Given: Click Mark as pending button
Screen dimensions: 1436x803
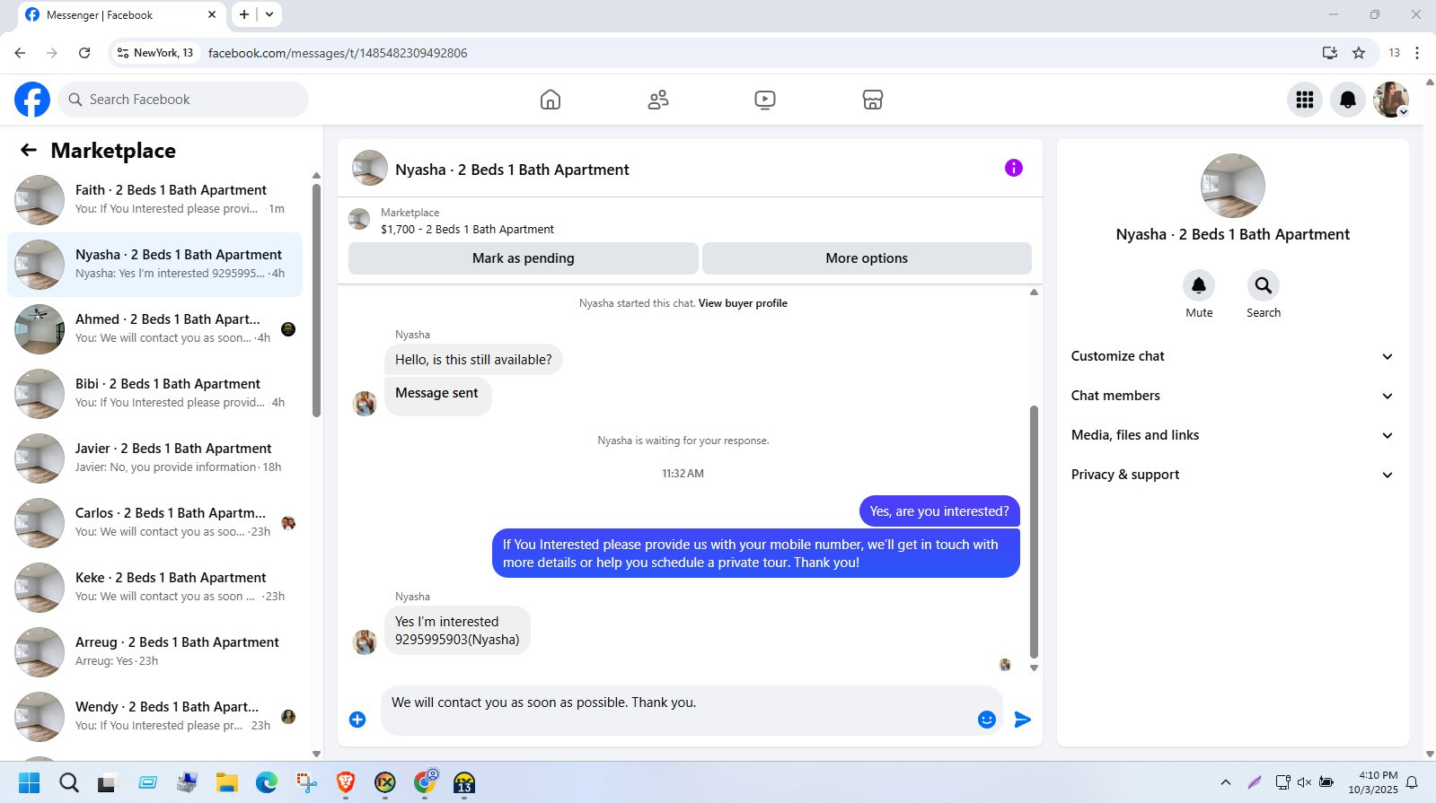Looking at the screenshot, I should click(x=524, y=258).
